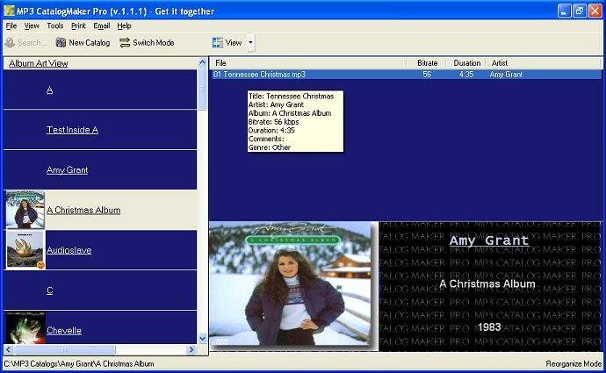The image size is (606, 373).
Task: Click the vertical scrollbar thumb in album list
Action: [x=202, y=88]
